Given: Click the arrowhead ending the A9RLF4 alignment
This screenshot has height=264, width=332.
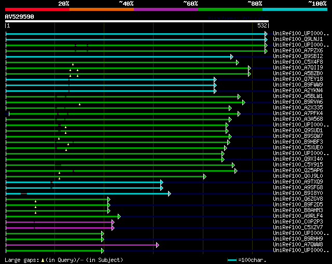Looking at the screenshot, I should 119,217.
